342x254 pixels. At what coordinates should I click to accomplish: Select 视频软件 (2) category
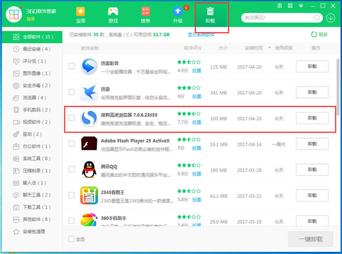coord(32,122)
